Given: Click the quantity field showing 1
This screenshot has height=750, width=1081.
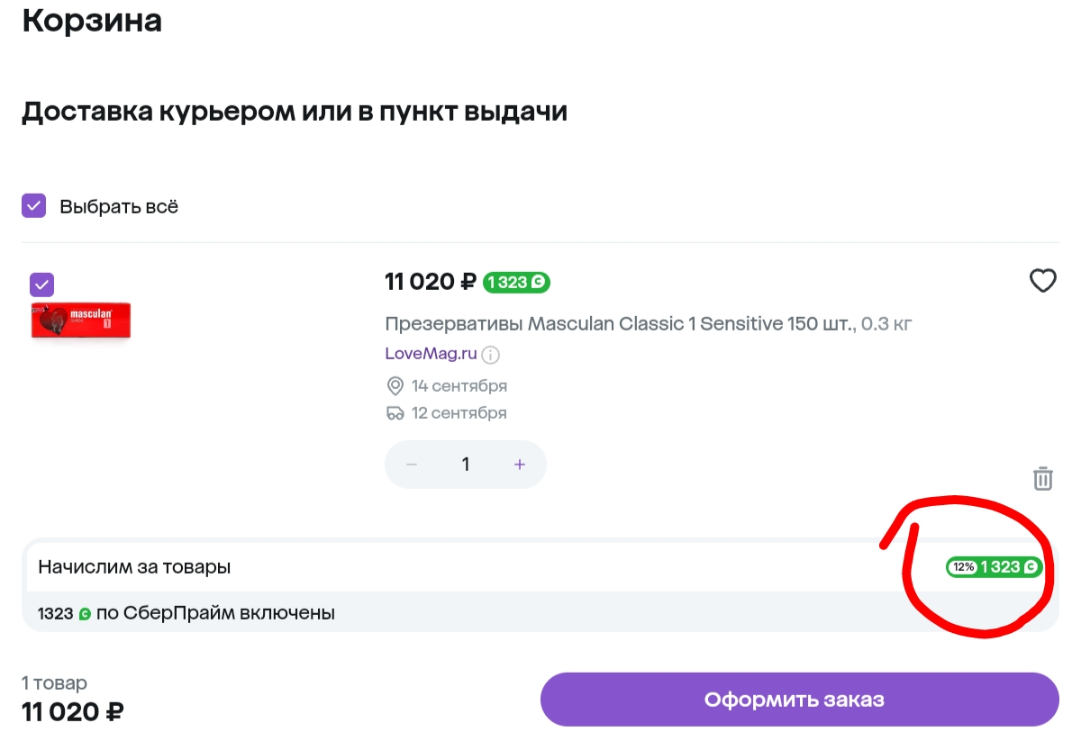Looking at the screenshot, I should coord(466,465).
